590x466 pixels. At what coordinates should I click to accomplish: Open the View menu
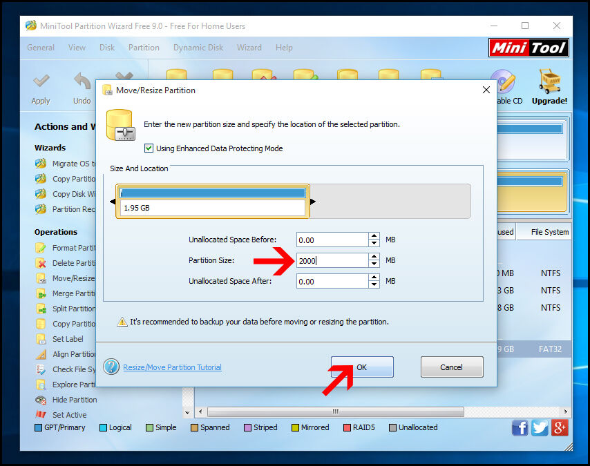pos(77,48)
